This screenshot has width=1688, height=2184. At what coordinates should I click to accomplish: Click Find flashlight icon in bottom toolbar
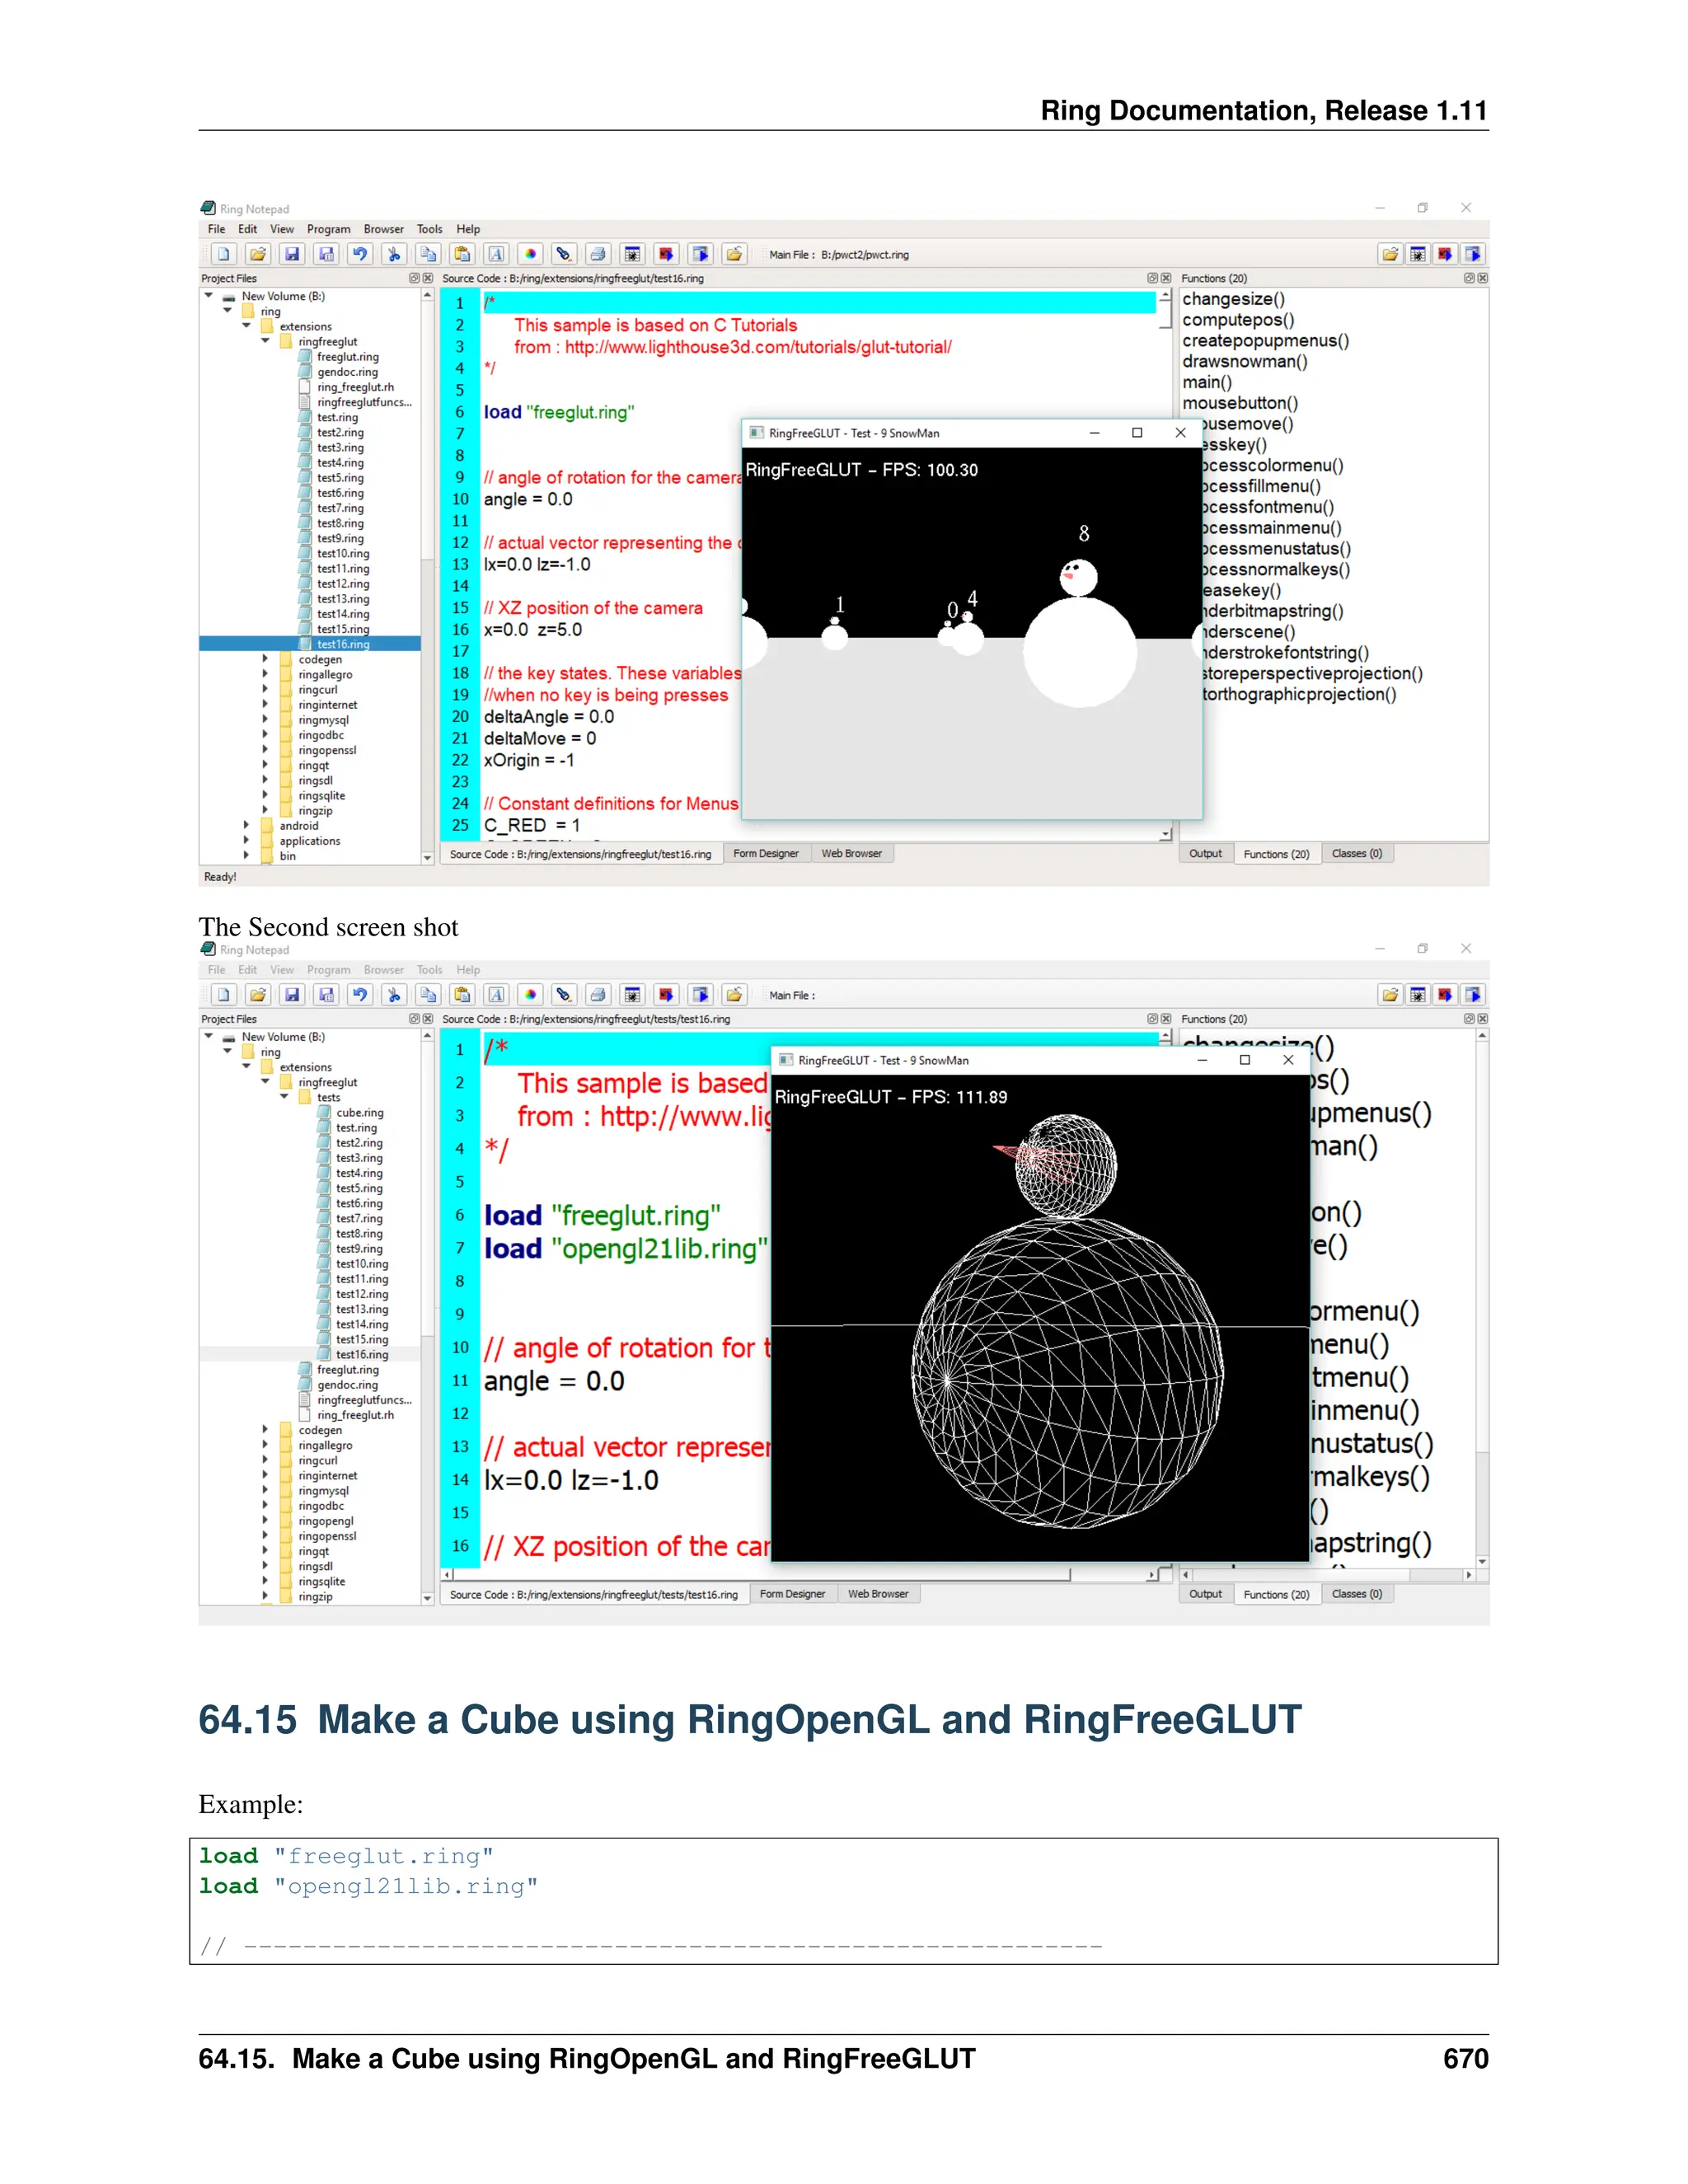564,995
